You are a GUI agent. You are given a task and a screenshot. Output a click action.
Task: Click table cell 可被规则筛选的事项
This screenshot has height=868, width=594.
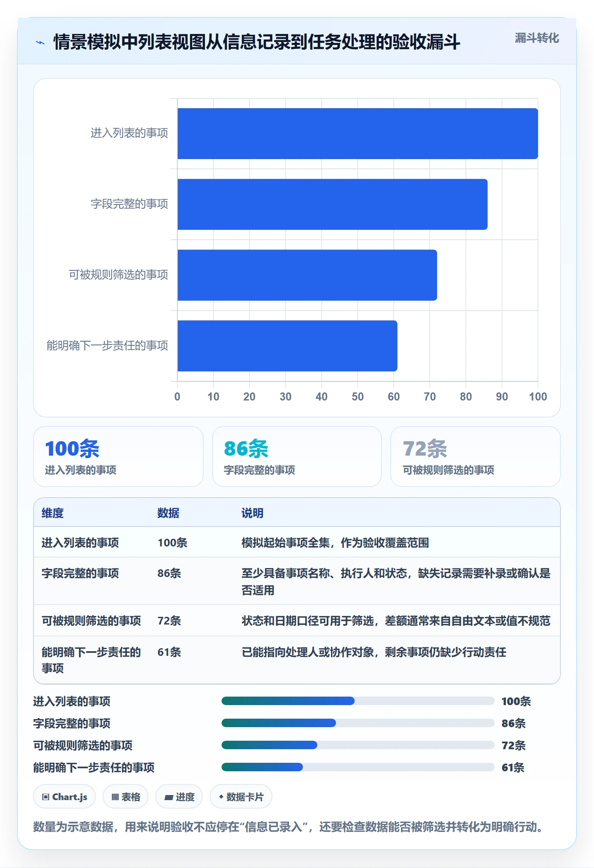click(91, 621)
